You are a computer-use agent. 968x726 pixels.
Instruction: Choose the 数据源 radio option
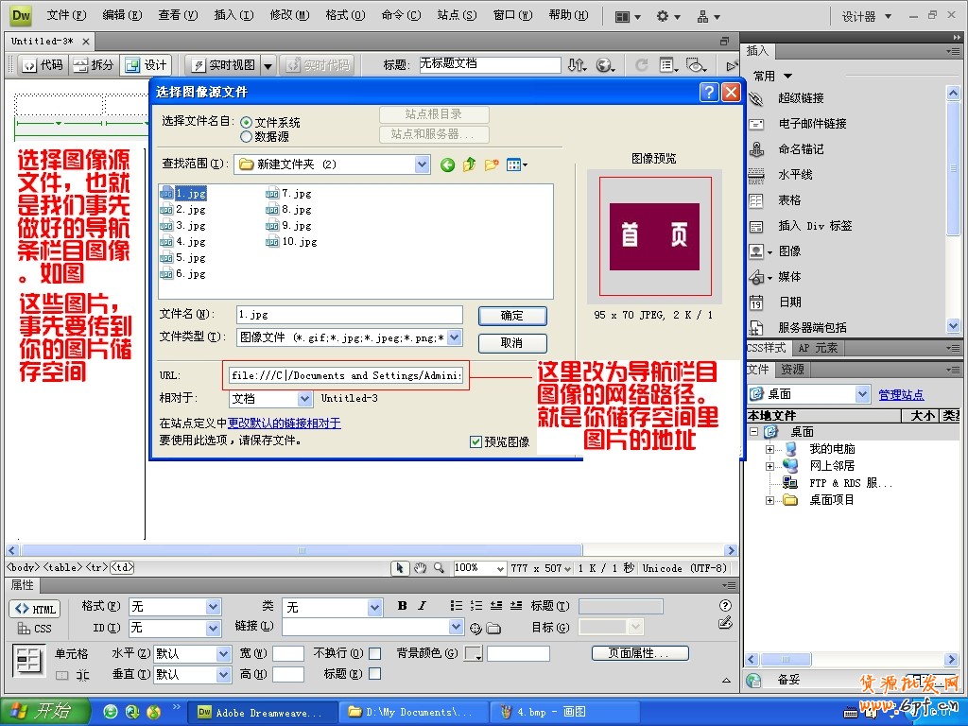246,134
